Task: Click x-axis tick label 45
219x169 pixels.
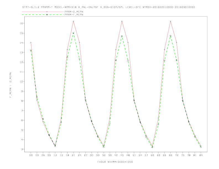Action: tap(122, 155)
